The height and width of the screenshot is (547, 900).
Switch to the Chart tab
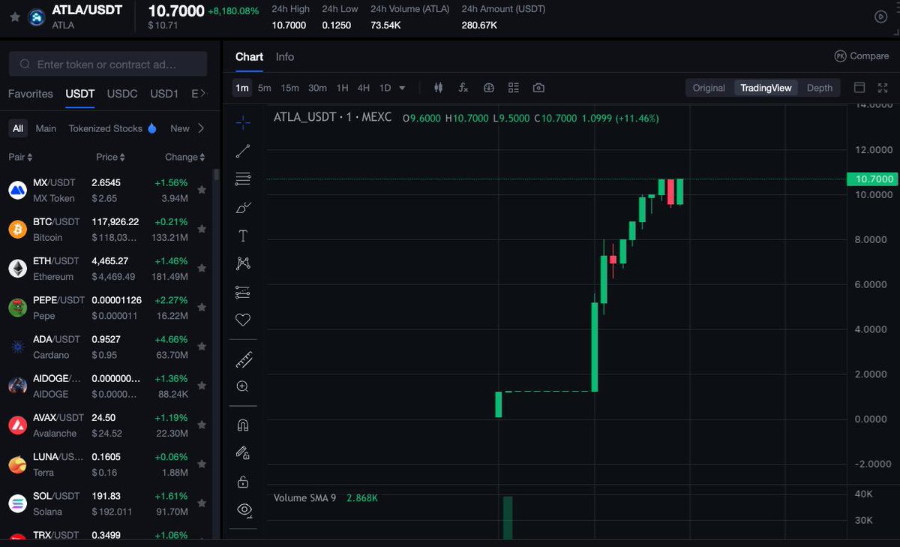(x=249, y=57)
